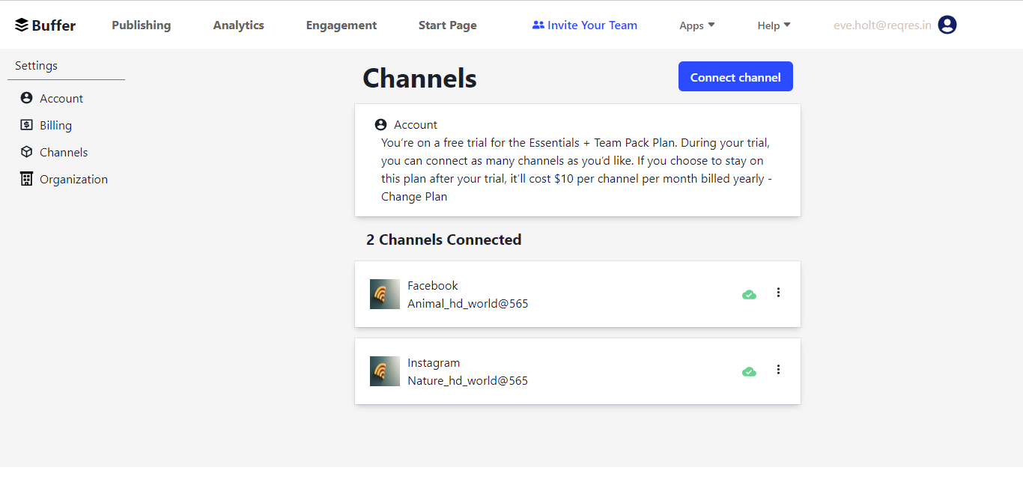Click the Account person icon in sidebar
1023x491 pixels.
pyautogui.click(x=26, y=98)
